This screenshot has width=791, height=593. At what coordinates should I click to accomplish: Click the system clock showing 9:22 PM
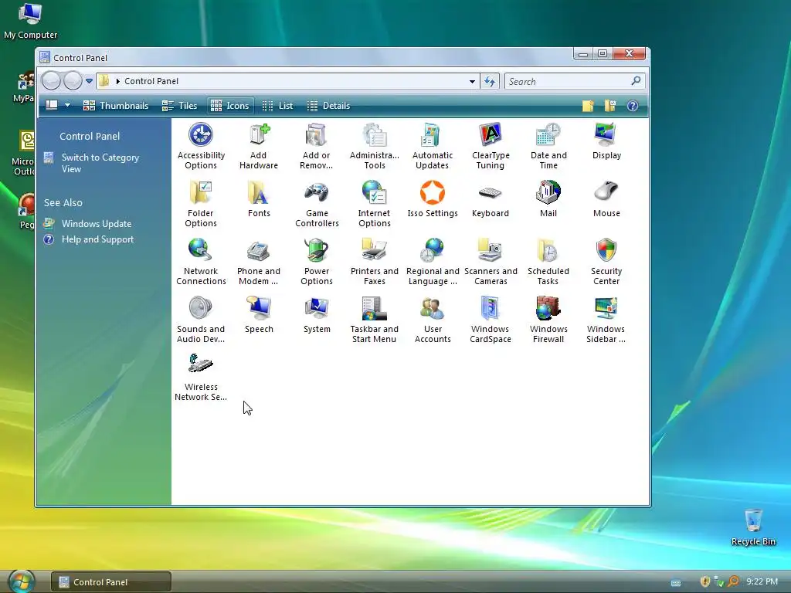pos(762,581)
